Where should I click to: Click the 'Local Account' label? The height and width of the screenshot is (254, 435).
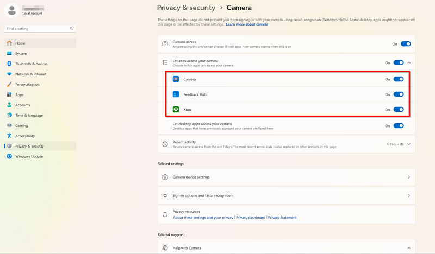coord(33,13)
